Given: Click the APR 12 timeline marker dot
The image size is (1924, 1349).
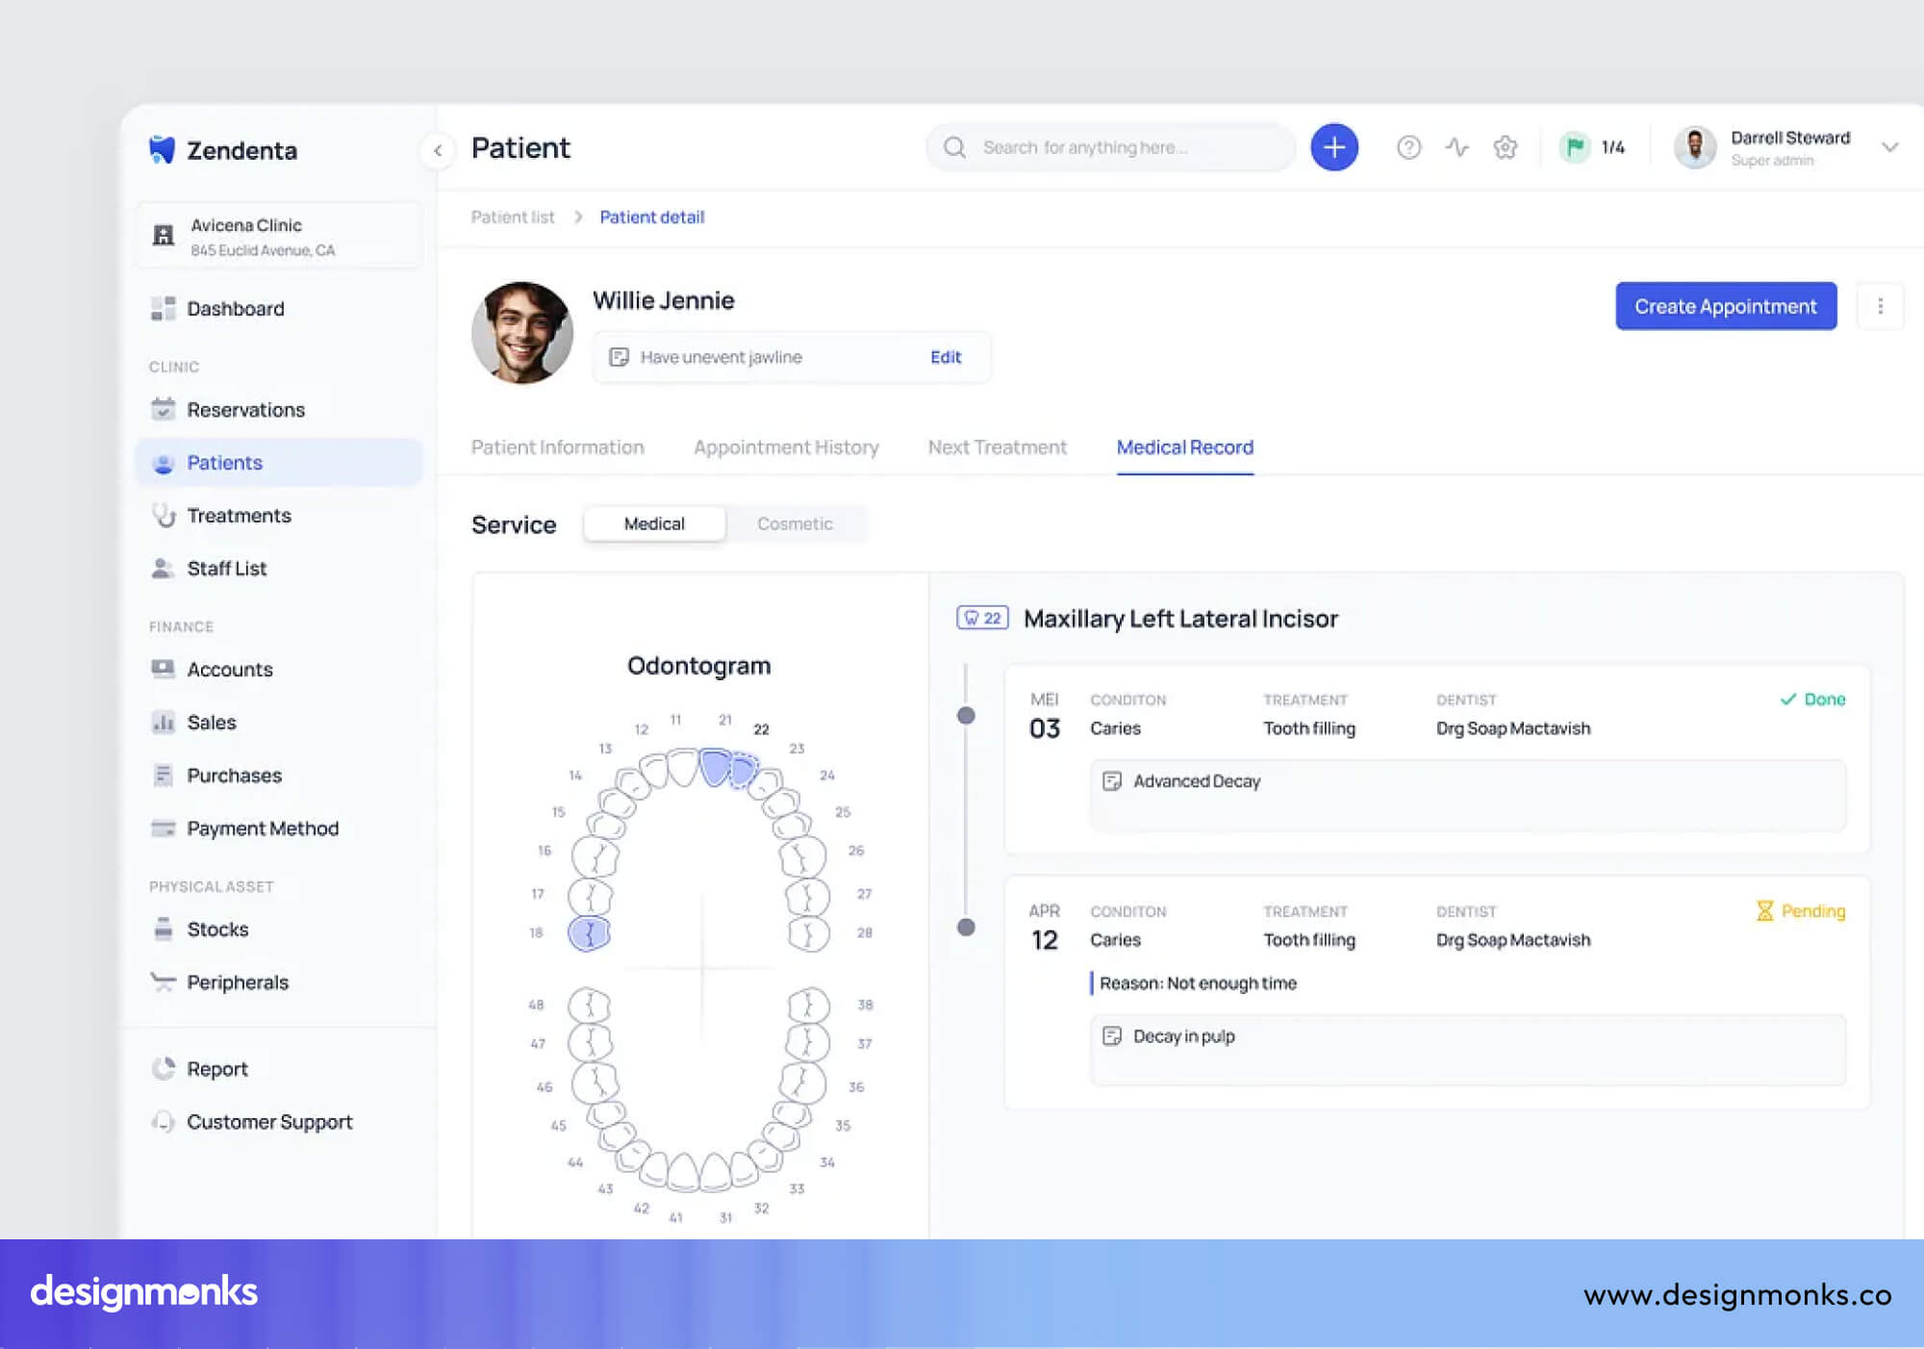Looking at the screenshot, I should 966,928.
